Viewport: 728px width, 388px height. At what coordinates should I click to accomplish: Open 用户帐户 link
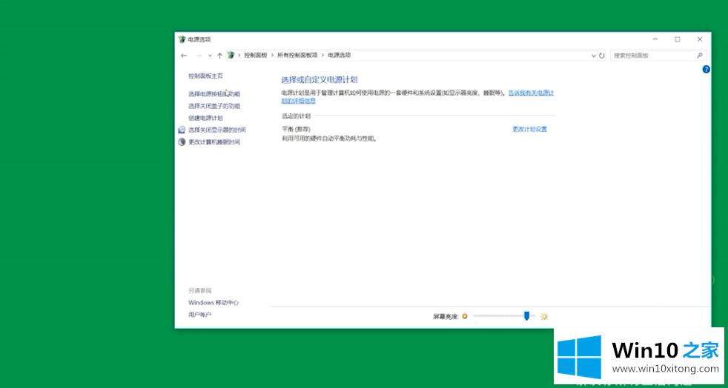(199, 315)
